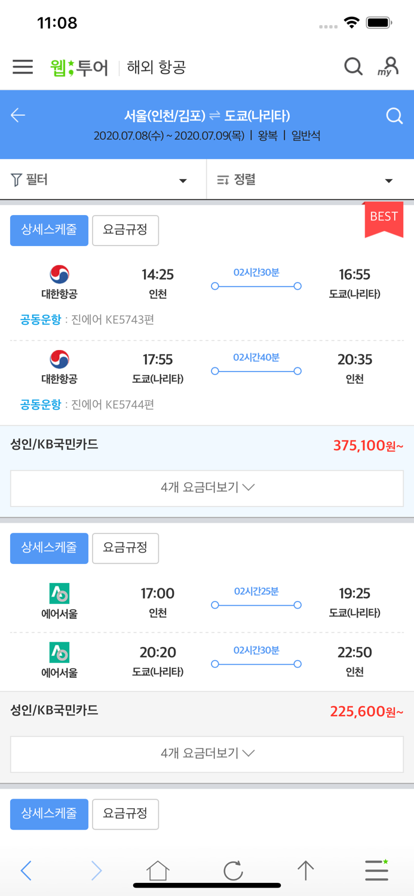Expand 4개 요금더보기 for the 대한항공 flight

207,488
